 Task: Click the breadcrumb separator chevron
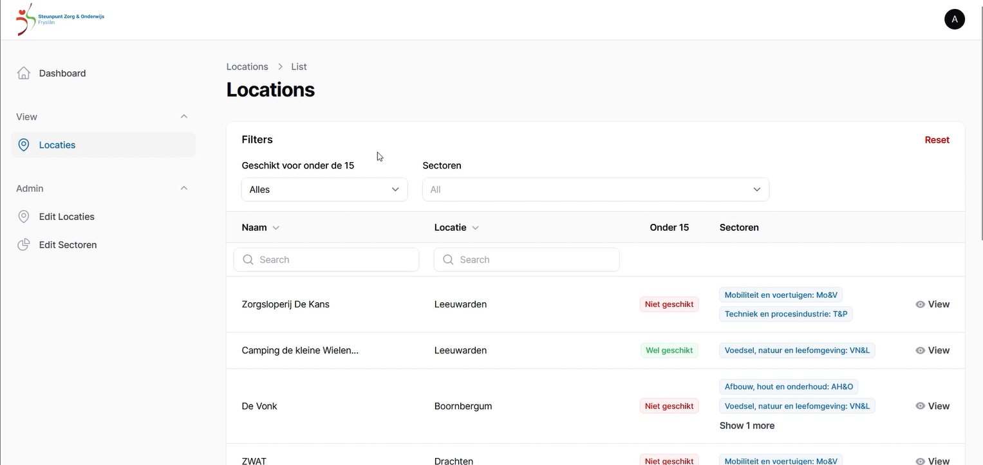coord(280,67)
